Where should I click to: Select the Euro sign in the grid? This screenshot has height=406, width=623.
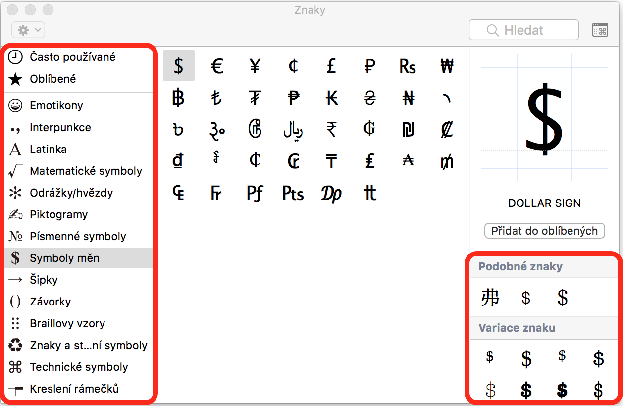click(x=217, y=65)
